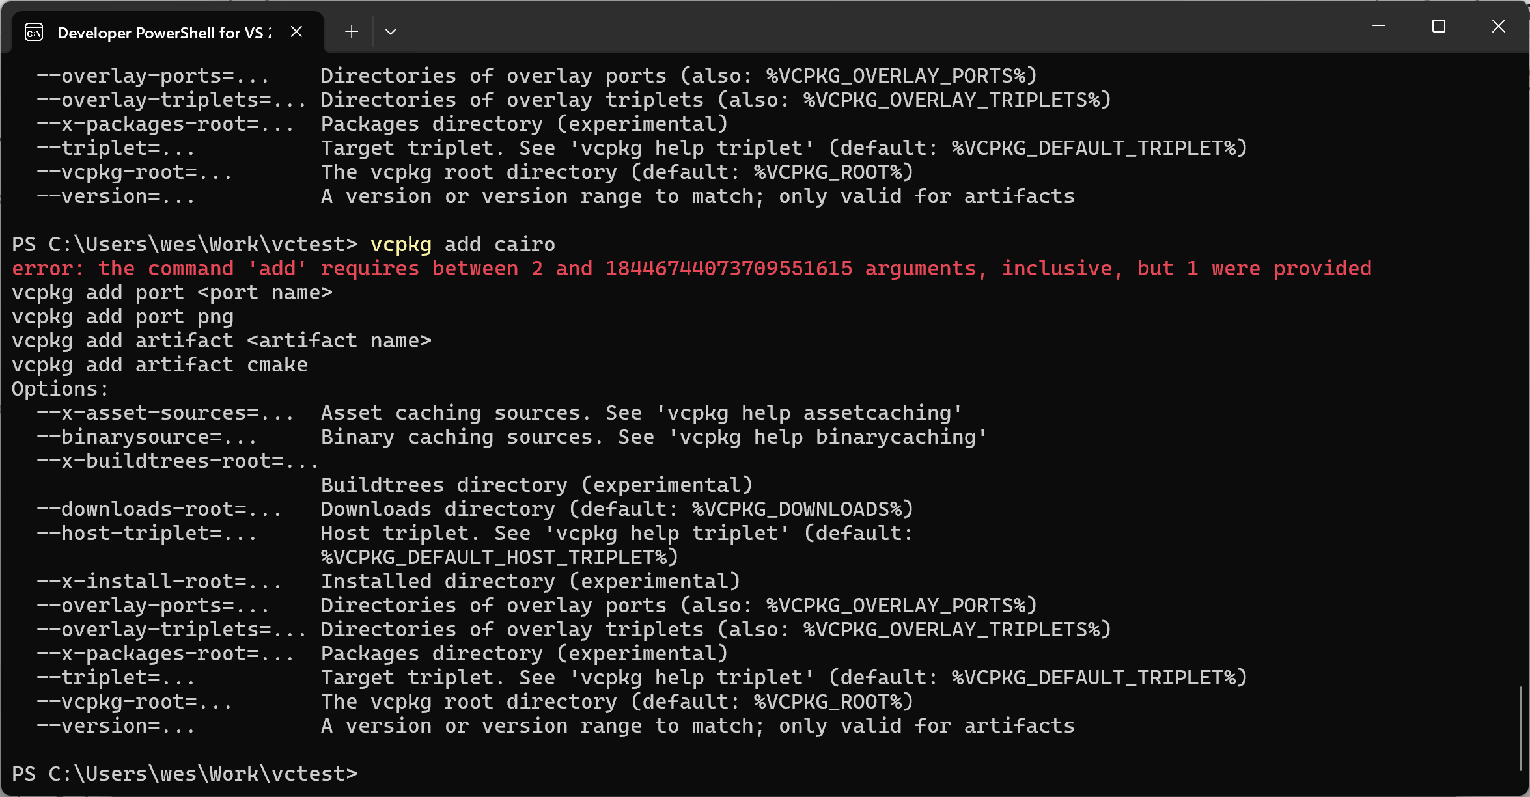Click the --x-buildtrees-root option text
Image resolution: width=1530 pixels, height=797 pixels.
pyautogui.click(x=178, y=461)
